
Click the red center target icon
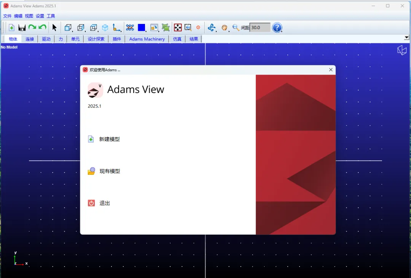click(198, 27)
